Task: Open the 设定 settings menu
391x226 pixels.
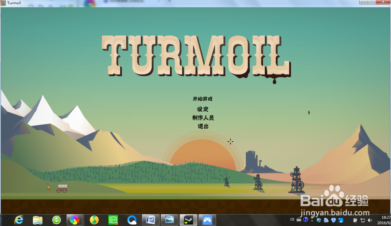Action: coord(203,109)
